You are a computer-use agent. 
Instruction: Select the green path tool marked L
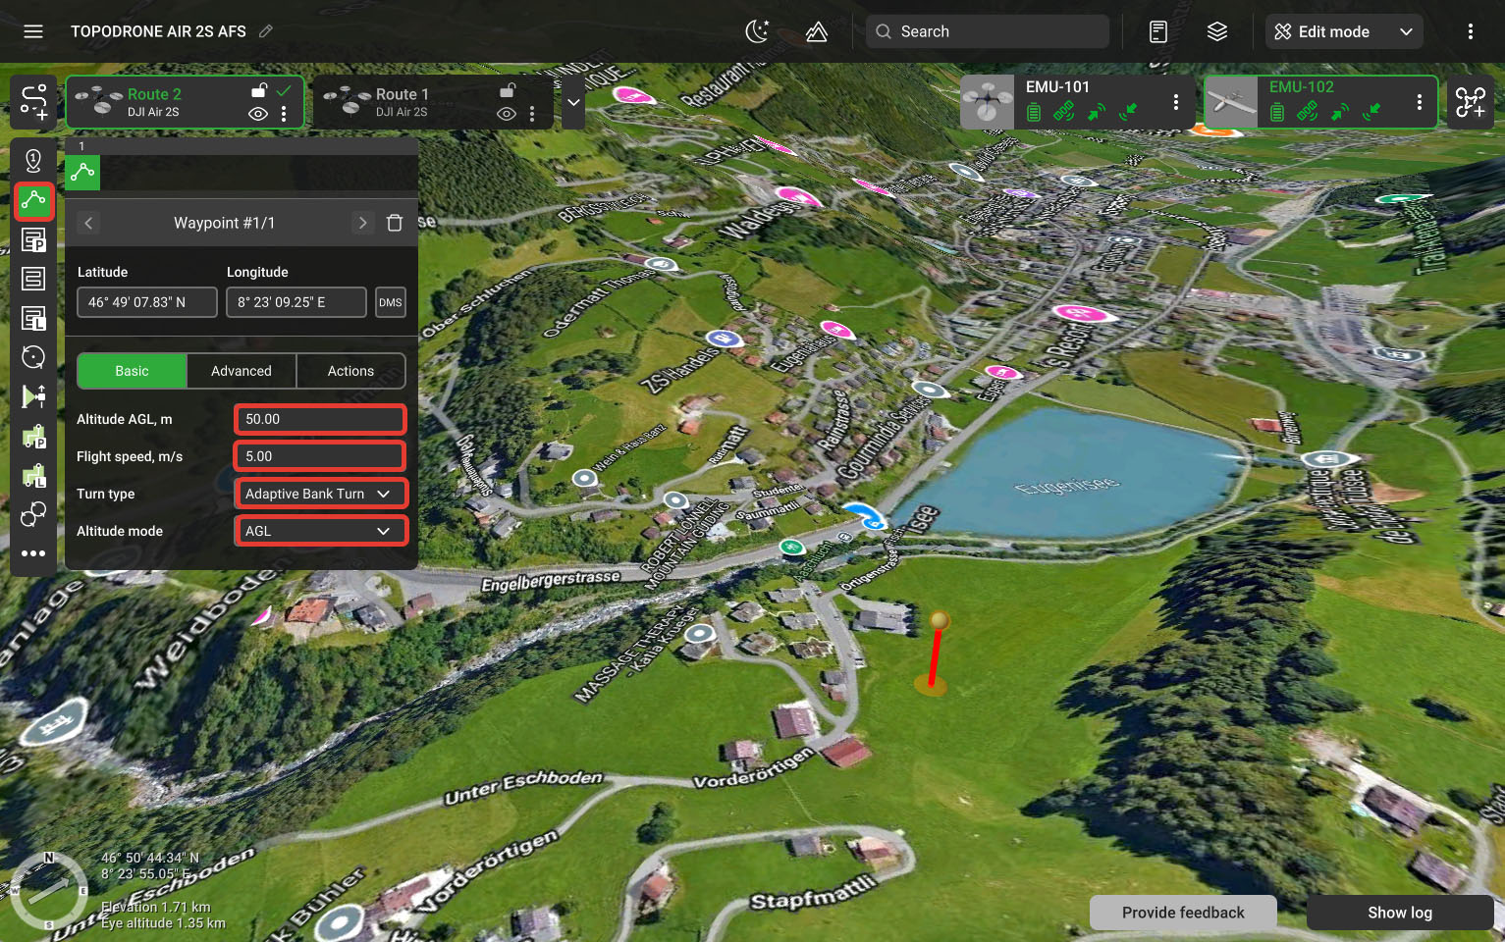(x=33, y=475)
